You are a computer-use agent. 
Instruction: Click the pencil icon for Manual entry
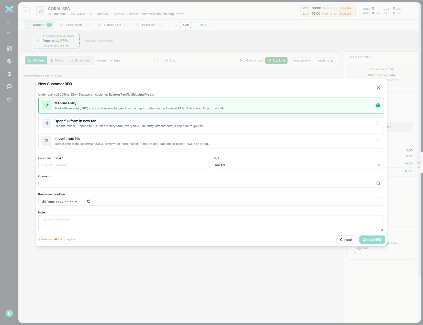47,106
